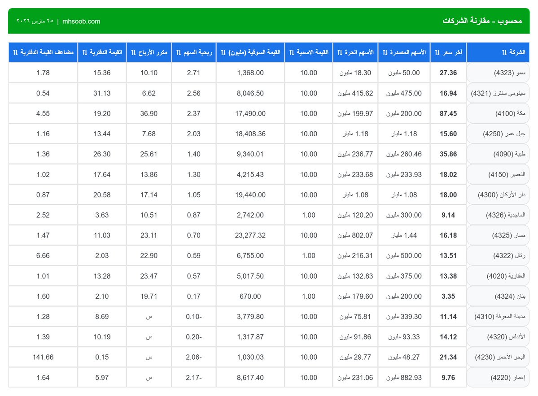This screenshot has width=538, height=396.
Task: Select طيبة (4090) company
Action: (x=498, y=154)
